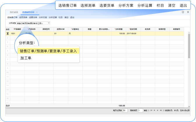Select the 齐套缺料分析 tab

[28, 12]
